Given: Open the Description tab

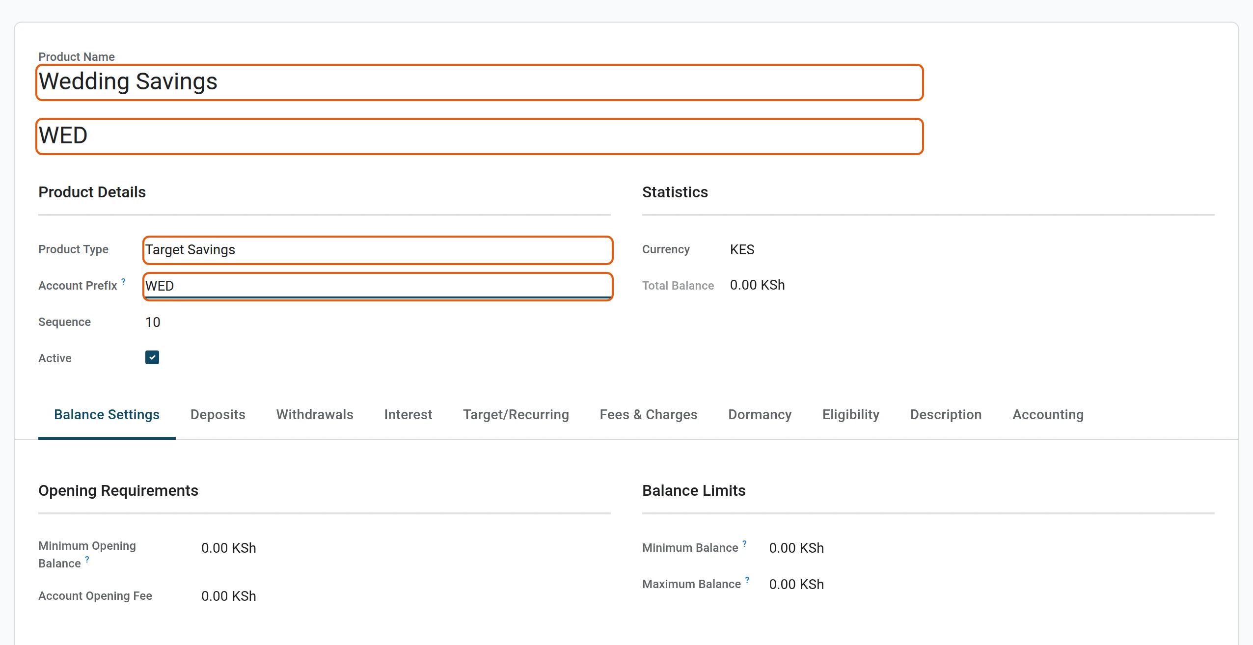Looking at the screenshot, I should [946, 415].
